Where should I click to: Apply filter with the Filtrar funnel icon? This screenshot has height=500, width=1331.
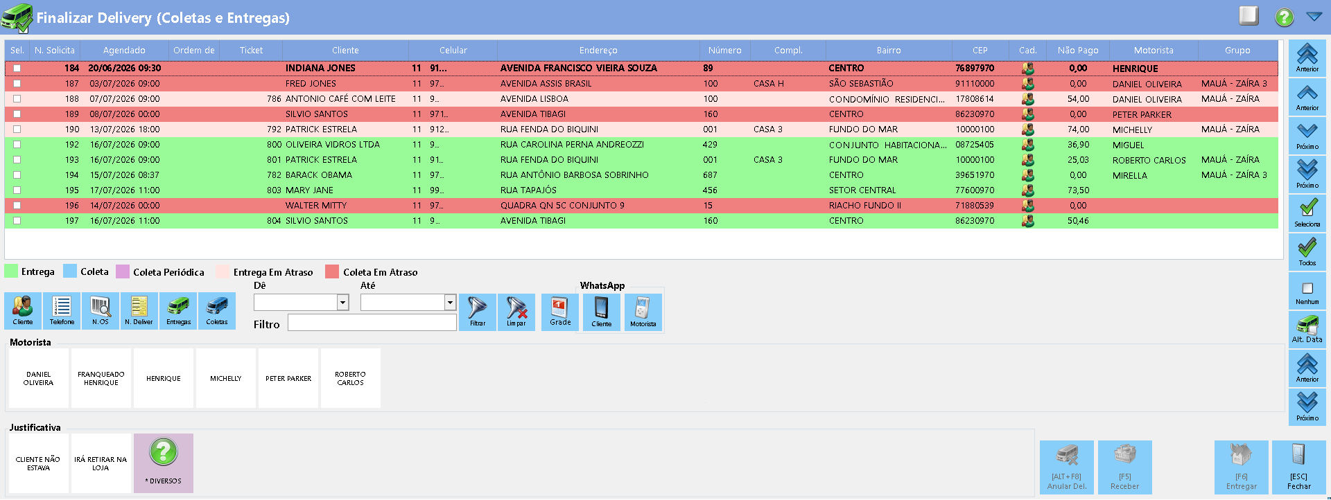(478, 312)
